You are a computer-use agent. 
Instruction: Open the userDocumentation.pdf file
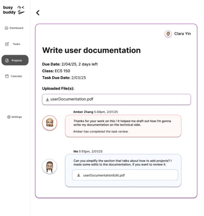tap(117, 99)
